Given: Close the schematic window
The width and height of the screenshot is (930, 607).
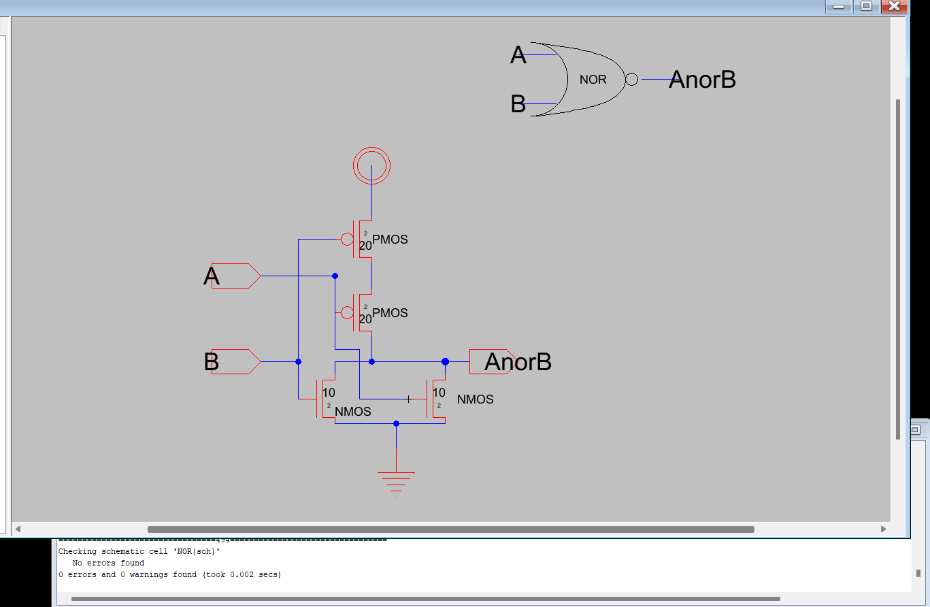Looking at the screenshot, I should point(894,7).
